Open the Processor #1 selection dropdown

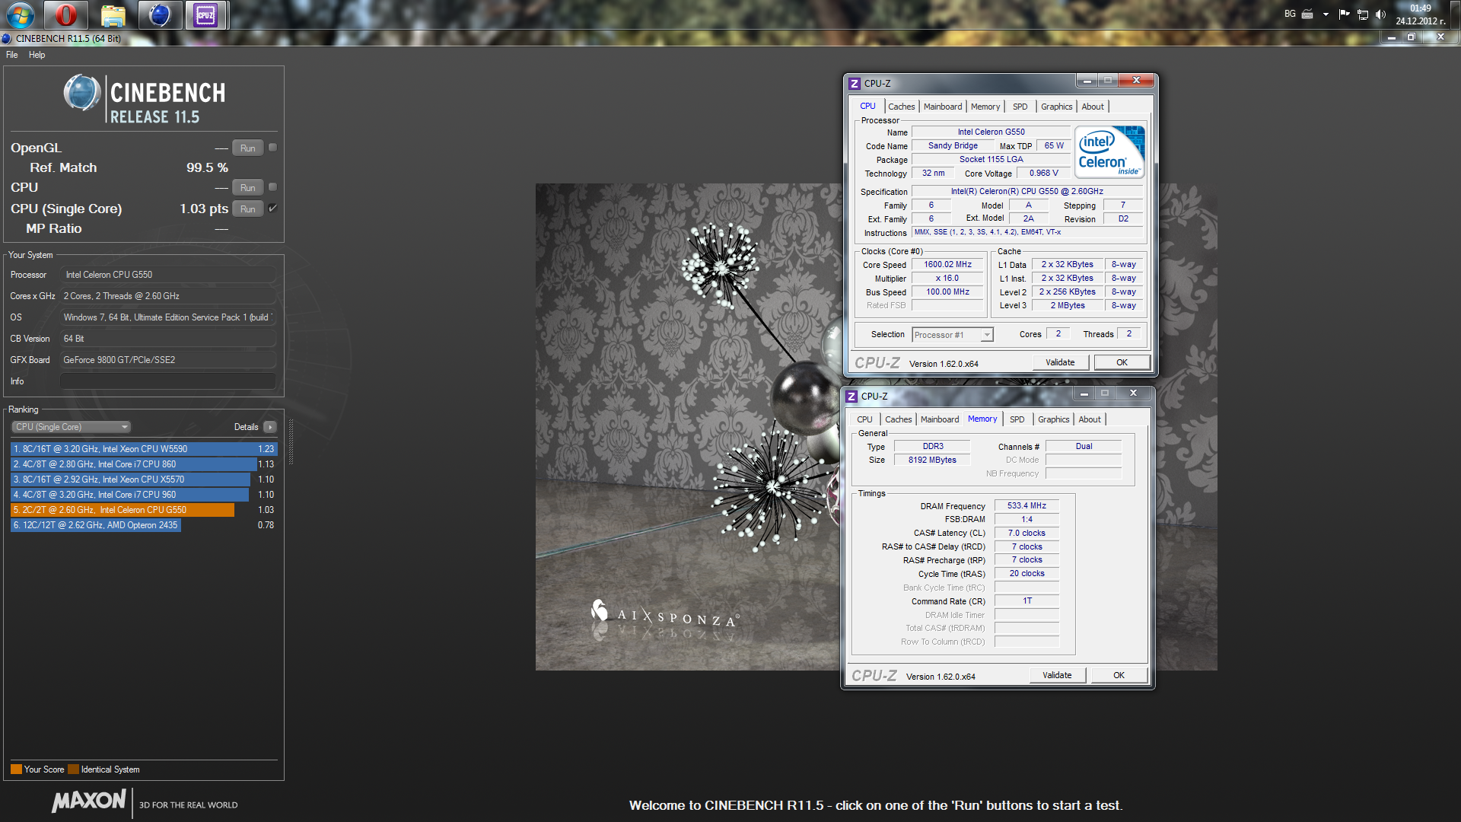[x=953, y=335]
